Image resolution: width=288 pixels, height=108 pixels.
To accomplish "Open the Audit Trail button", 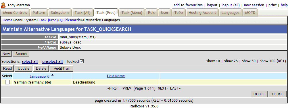I will [62, 69].
